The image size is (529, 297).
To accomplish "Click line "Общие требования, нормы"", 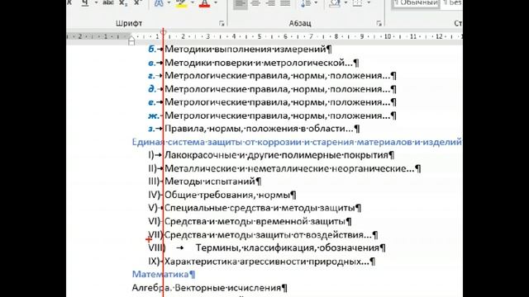I will [227, 195].
